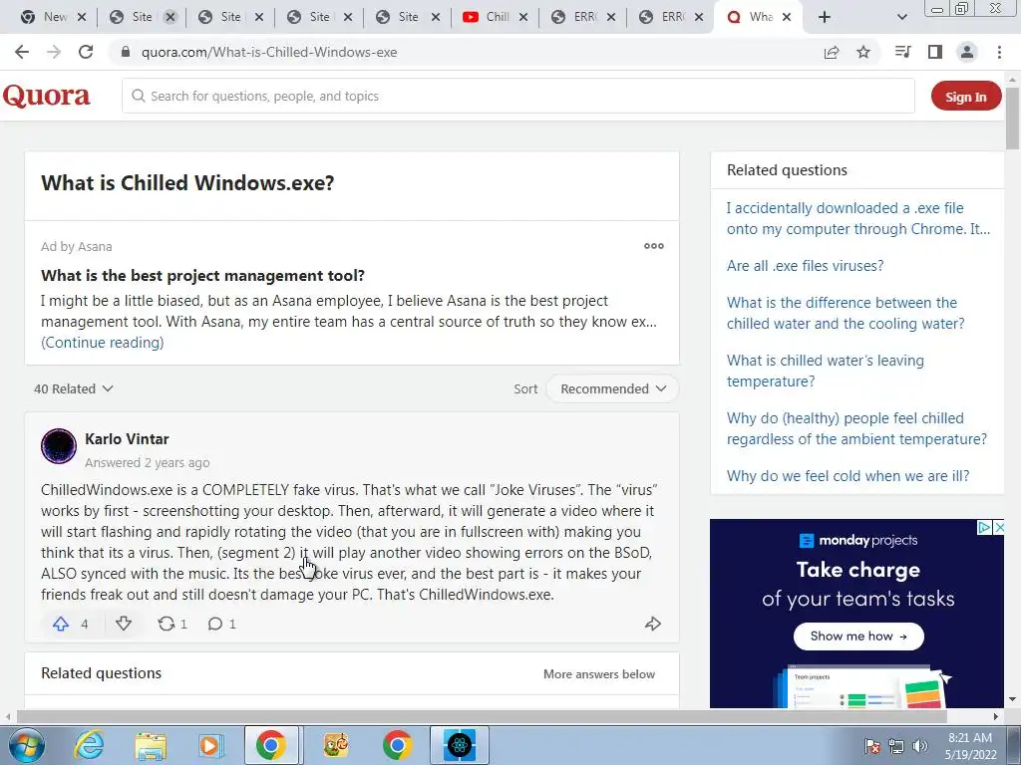1021x765 pixels.
Task: Click 'Show me how' in the monday ad
Action: (858, 637)
